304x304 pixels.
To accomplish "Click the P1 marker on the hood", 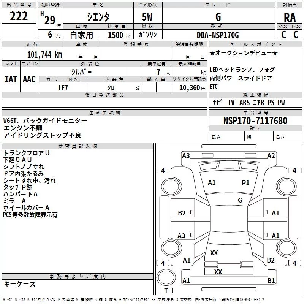I will 245,183.
